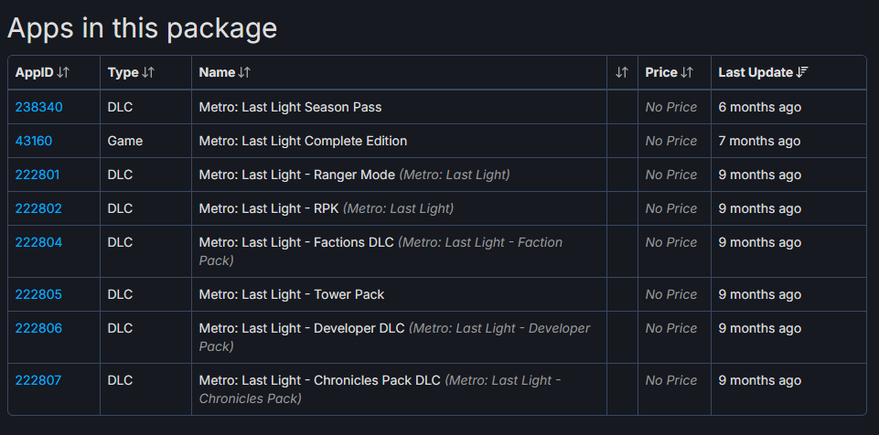Click Metro: Last Light Season Pass name
Viewport: 879px width, 435px height.
[x=290, y=107]
